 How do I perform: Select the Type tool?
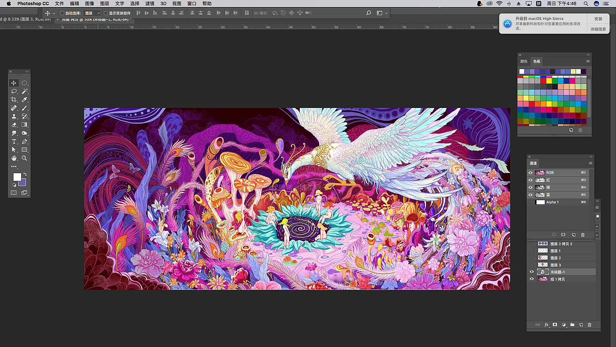click(x=14, y=141)
